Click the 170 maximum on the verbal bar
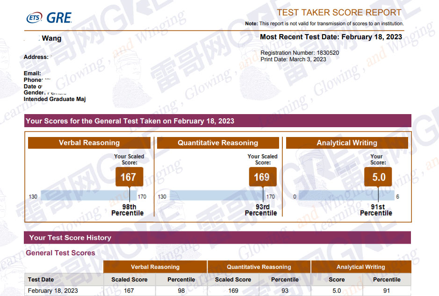This screenshot has width=439, height=296. coord(142,196)
